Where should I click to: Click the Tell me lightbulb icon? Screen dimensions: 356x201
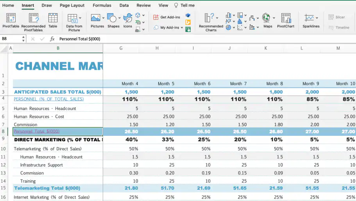tap(176, 5)
